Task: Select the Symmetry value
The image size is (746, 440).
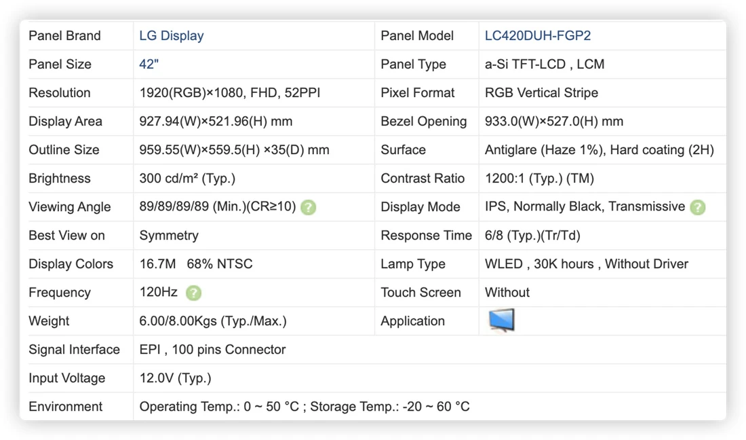Action: (169, 236)
